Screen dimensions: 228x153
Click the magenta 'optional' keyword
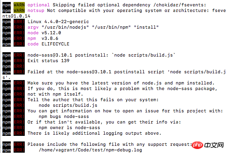pos(39,5)
